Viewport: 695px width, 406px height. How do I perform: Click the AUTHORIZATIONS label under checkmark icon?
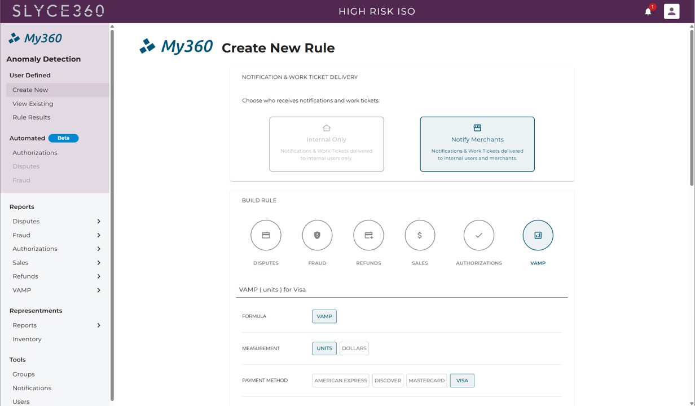(479, 263)
